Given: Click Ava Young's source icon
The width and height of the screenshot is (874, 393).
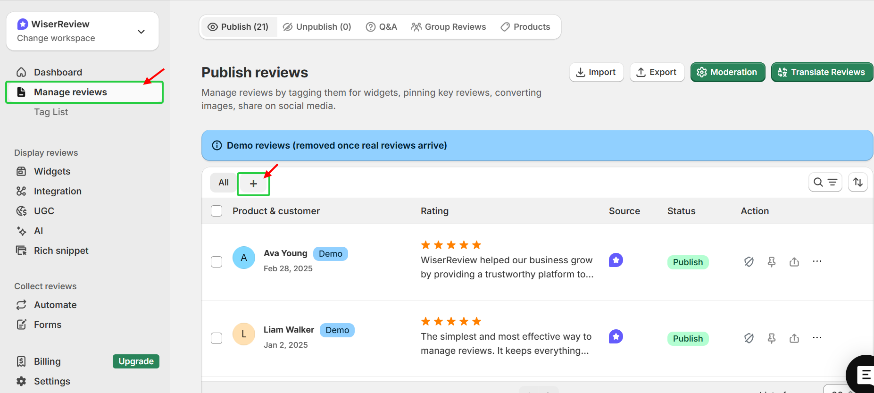Looking at the screenshot, I should tap(616, 260).
